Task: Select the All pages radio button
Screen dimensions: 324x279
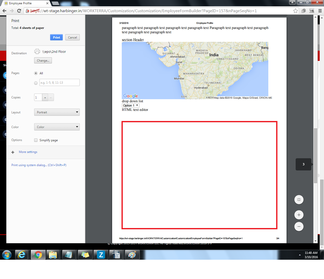Action: [x=36, y=73]
